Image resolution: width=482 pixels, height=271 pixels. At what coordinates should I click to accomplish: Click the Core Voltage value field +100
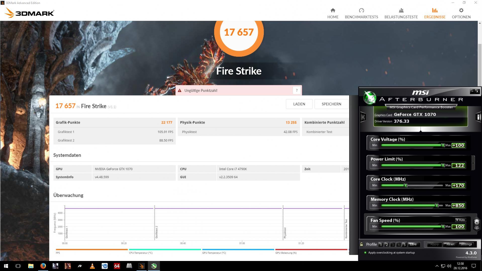pos(458,145)
